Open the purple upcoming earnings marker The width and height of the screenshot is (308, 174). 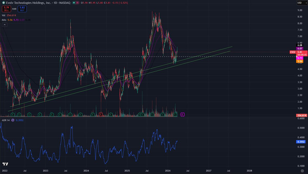pos(183,114)
